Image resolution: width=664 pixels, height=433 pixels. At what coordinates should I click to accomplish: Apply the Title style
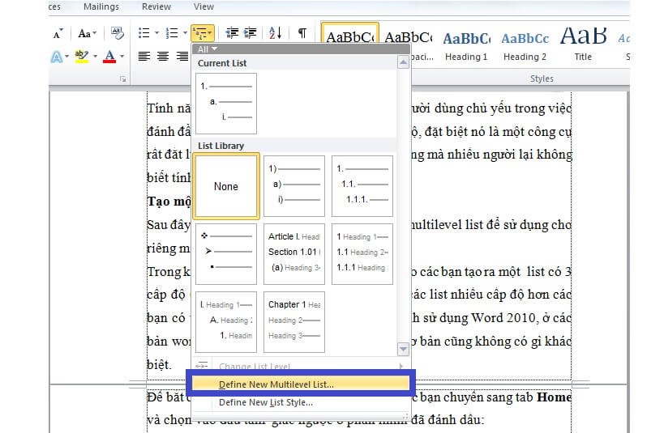tap(583, 45)
